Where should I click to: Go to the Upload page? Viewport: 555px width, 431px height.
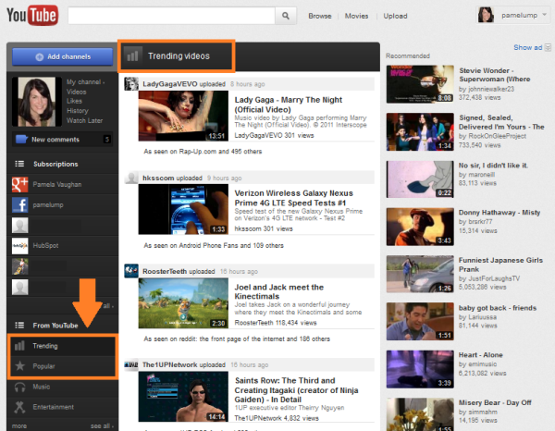pos(395,16)
